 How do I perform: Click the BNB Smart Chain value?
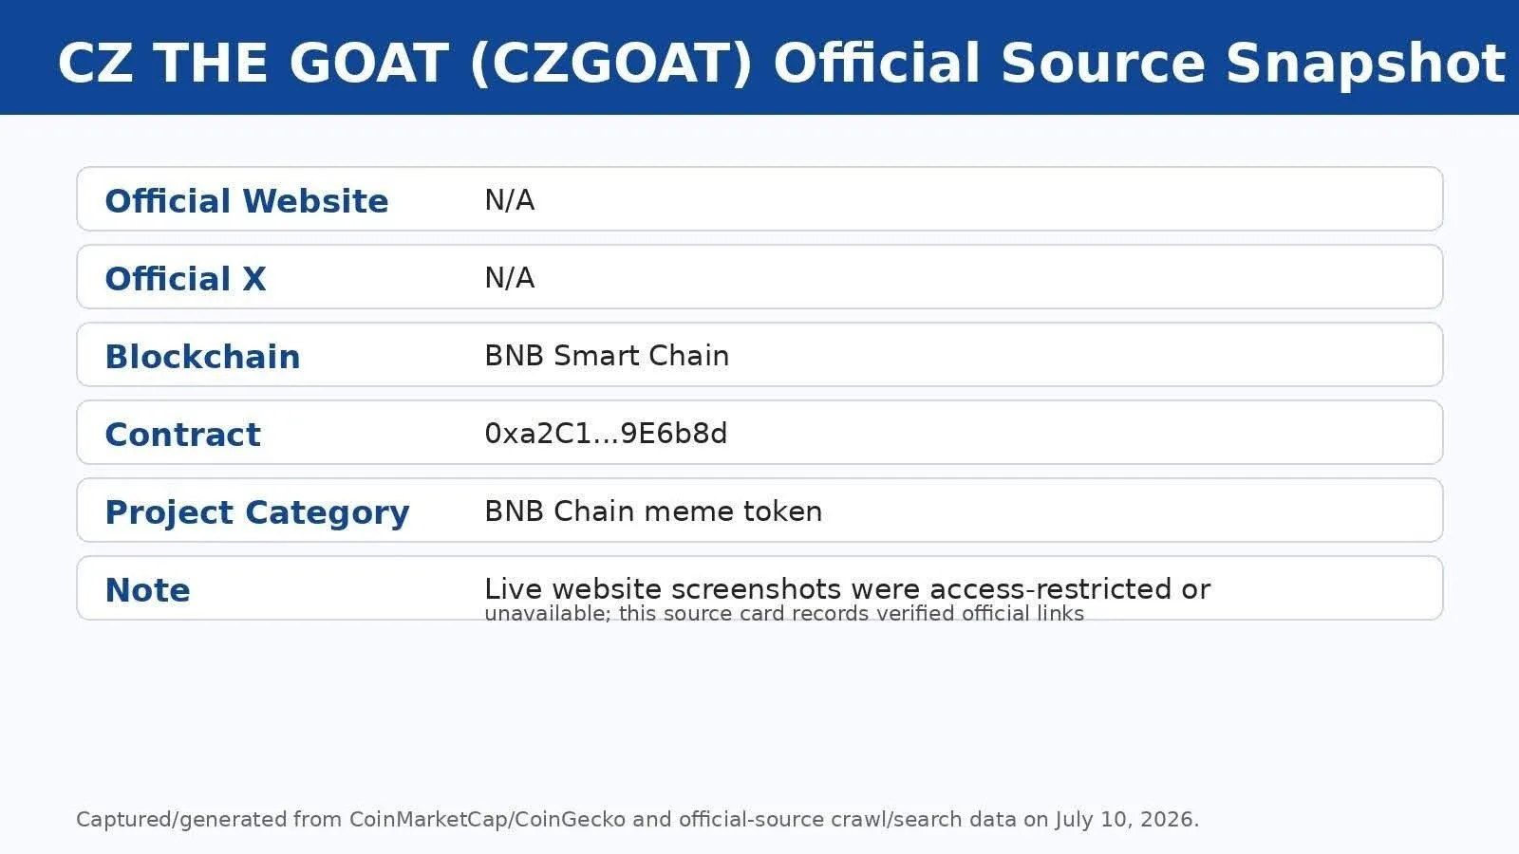coord(607,356)
